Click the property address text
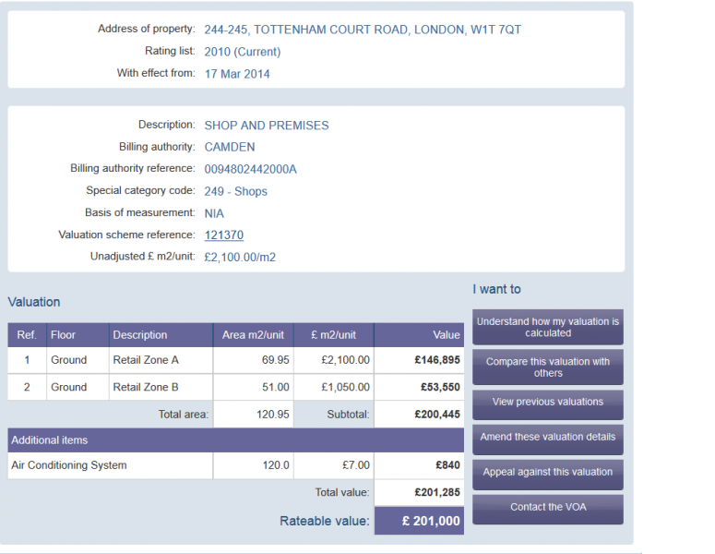The image size is (715, 554). (363, 30)
